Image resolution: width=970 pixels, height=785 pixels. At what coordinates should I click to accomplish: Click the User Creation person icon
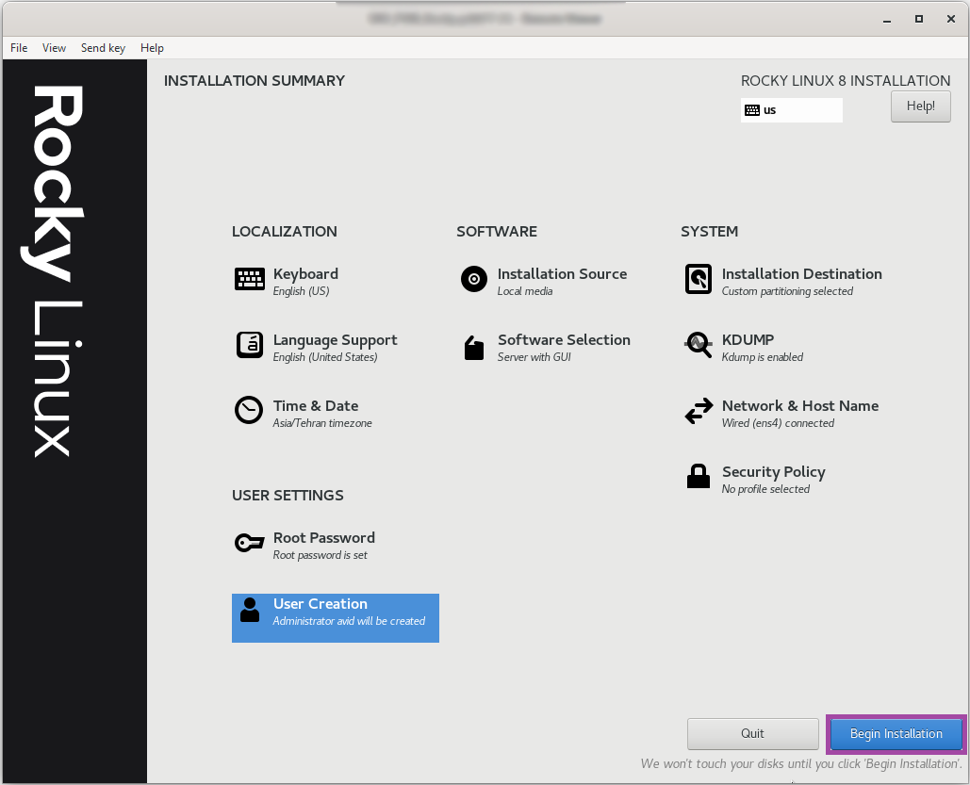[x=250, y=610]
